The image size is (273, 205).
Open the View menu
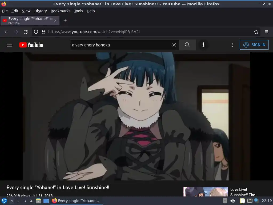click(26, 11)
